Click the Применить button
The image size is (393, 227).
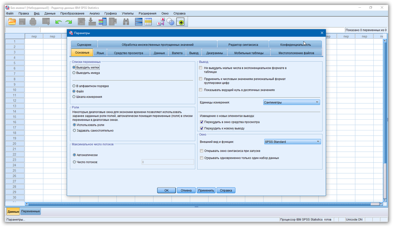[x=206, y=190]
